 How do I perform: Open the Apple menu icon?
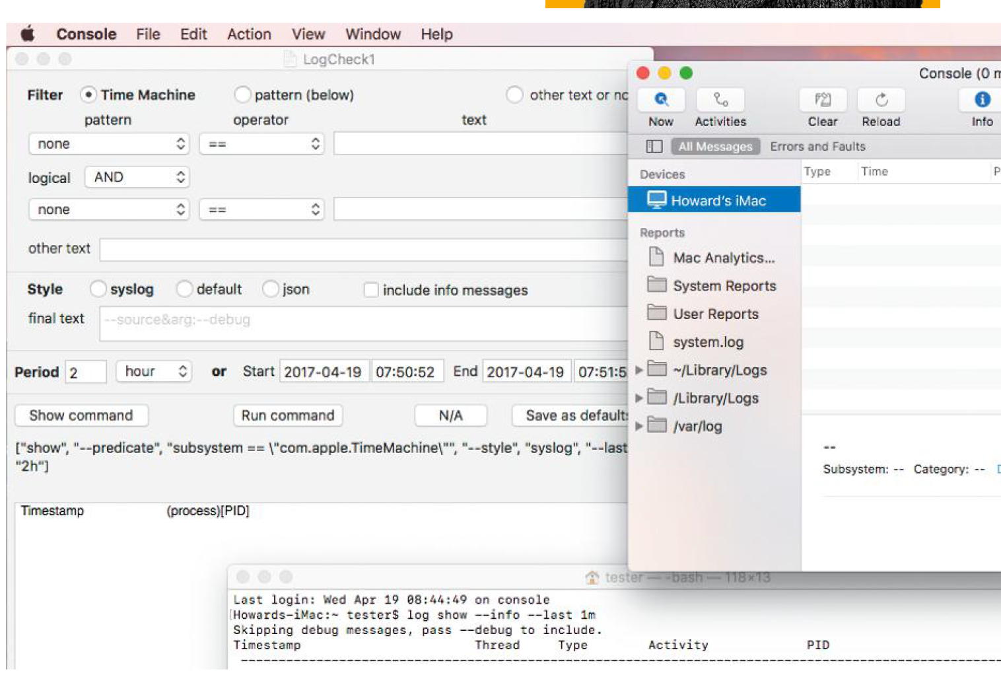click(x=28, y=34)
